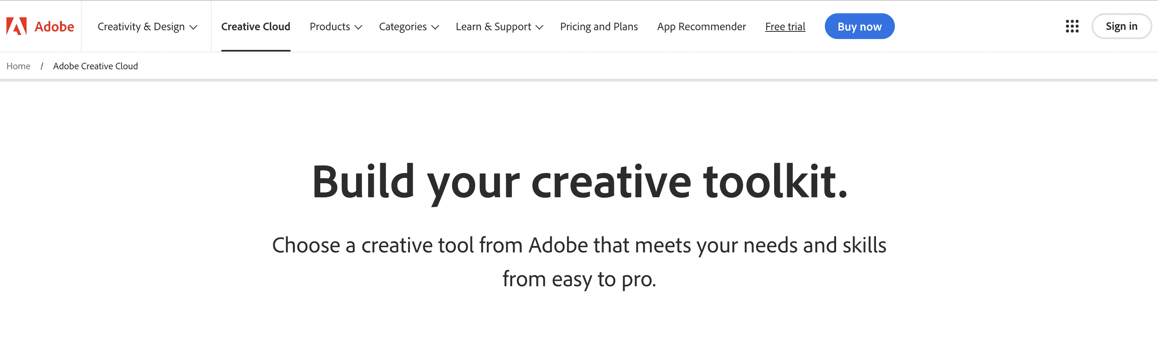Click the Categories chevron arrow

435,27
